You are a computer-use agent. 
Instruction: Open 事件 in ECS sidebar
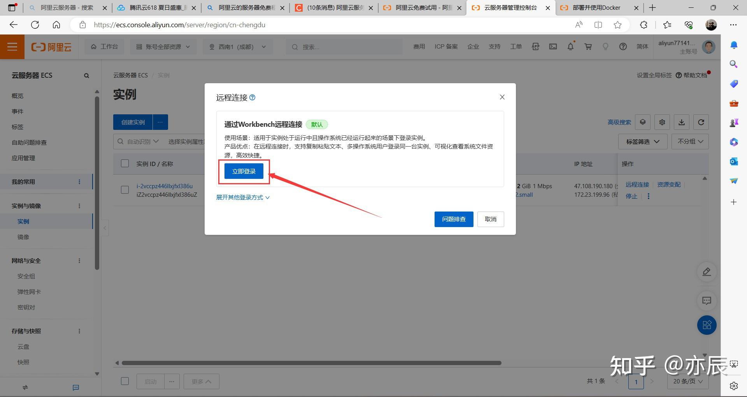pyautogui.click(x=18, y=112)
